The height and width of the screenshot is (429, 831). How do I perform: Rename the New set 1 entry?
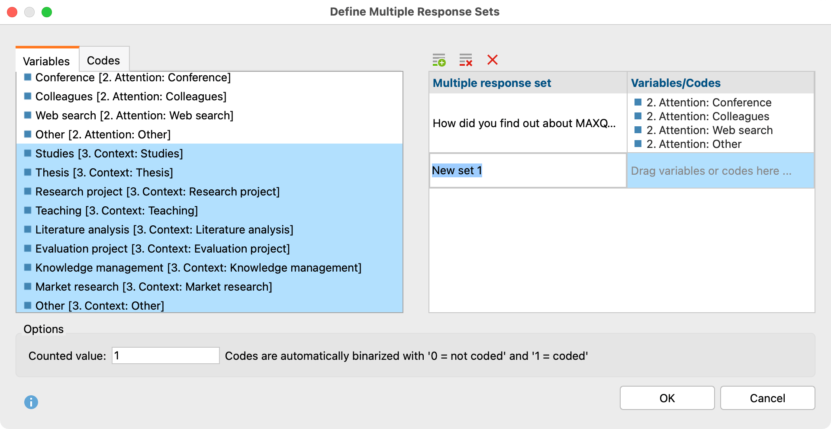point(457,170)
